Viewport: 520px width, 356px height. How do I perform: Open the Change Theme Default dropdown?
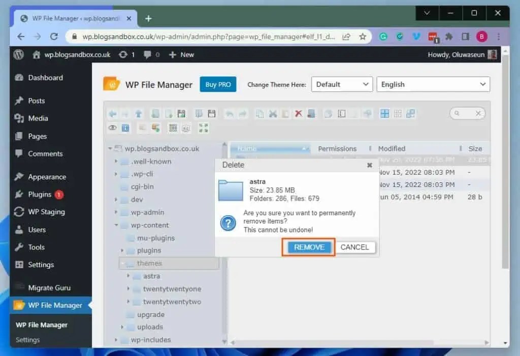341,84
